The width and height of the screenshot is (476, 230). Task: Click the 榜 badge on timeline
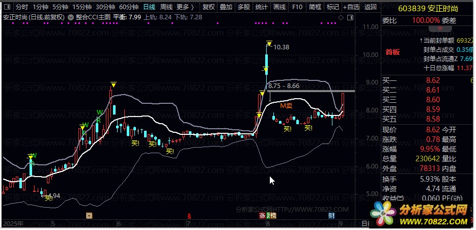[273, 216]
